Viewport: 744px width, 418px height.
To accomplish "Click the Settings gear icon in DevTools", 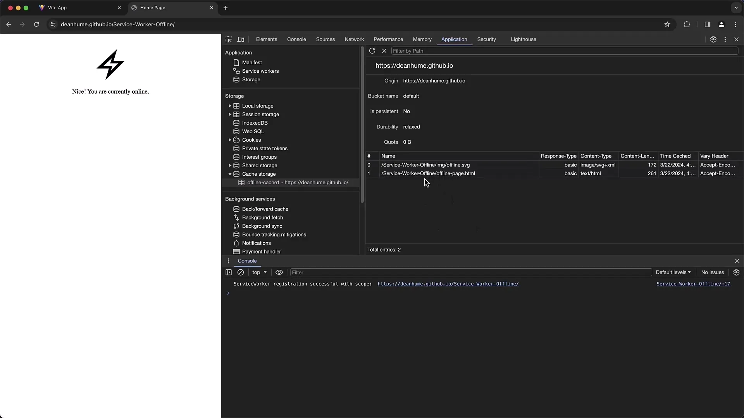I will pyautogui.click(x=714, y=39).
